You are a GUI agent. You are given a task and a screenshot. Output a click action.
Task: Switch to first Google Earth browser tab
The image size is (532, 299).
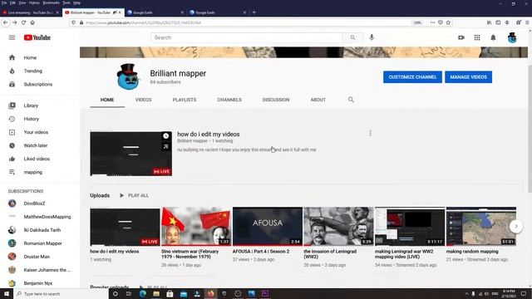[155, 12]
